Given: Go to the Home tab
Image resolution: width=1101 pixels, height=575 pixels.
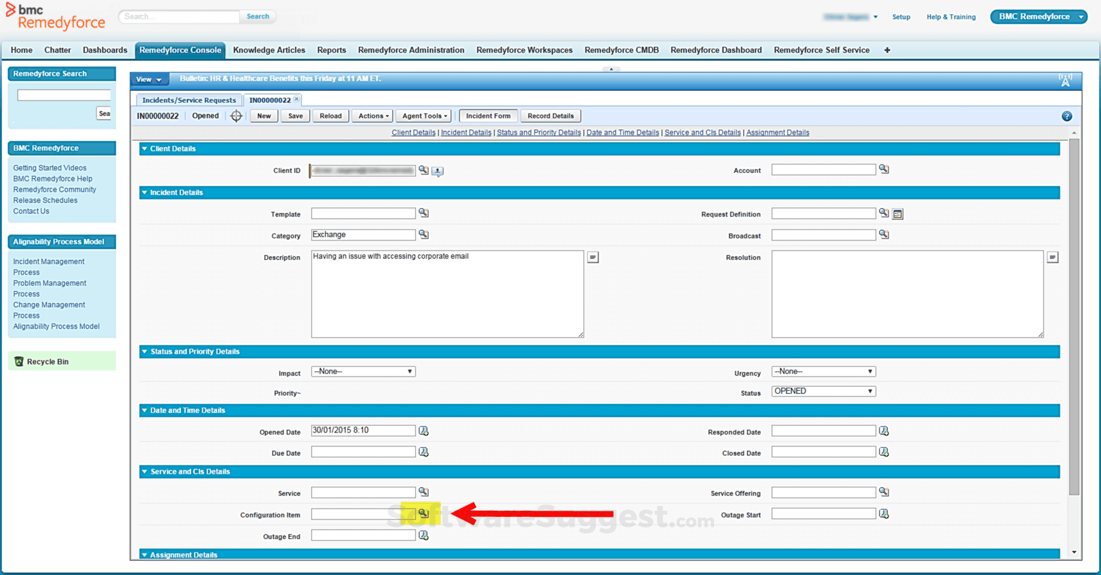Looking at the screenshot, I should [x=22, y=50].
